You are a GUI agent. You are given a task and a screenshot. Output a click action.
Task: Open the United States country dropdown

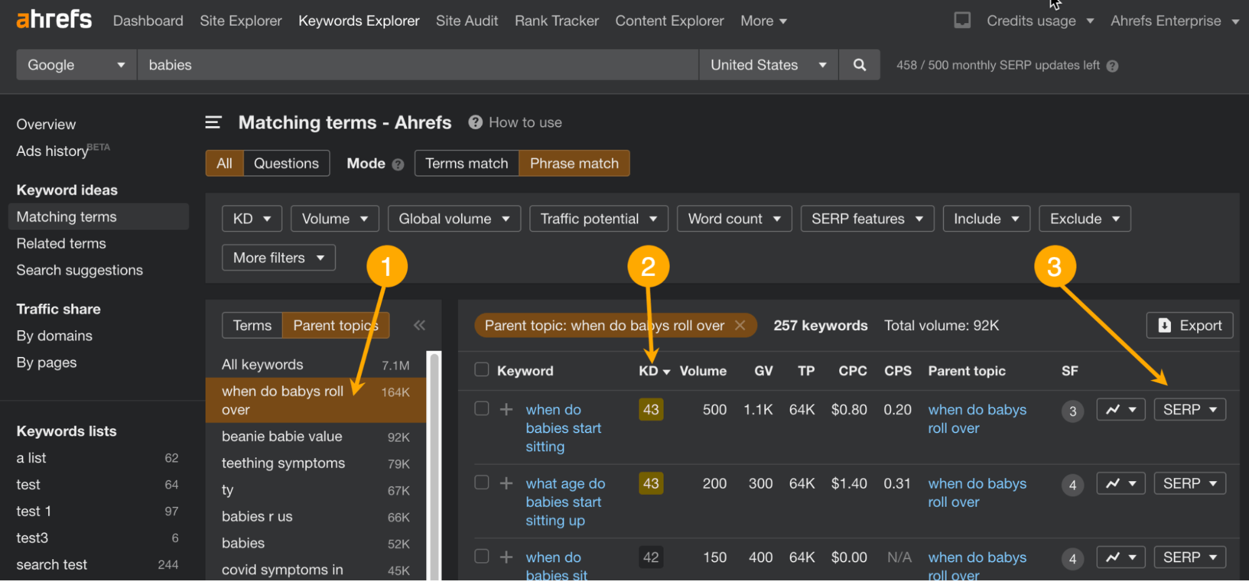pyautogui.click(x=767, y=64)
